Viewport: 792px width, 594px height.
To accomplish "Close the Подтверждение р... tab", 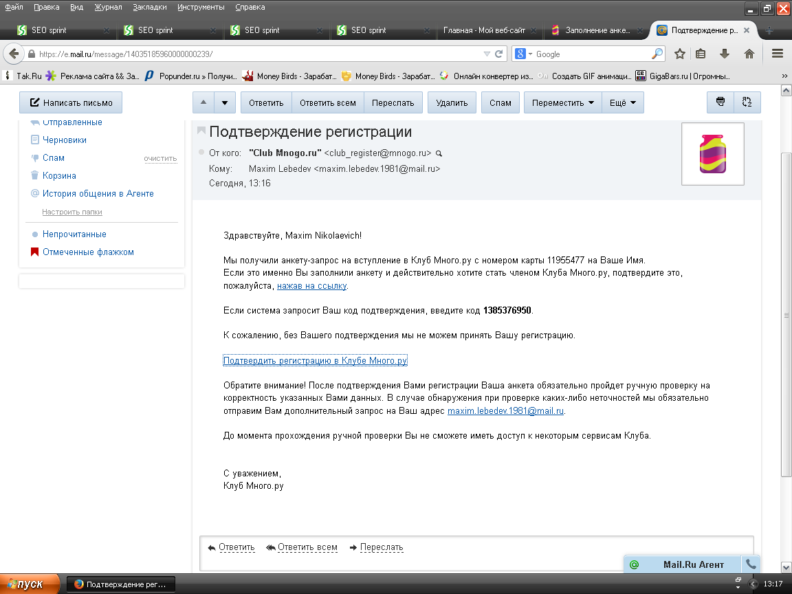I will pyautogui.click(x=747, y=30).
